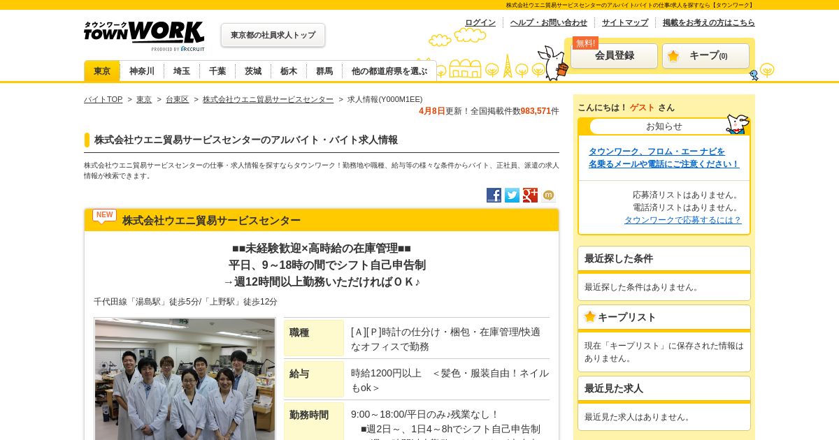
Task: Click the 未経験歓迎×高時給 job headline
Action: [x=322, y=249]
